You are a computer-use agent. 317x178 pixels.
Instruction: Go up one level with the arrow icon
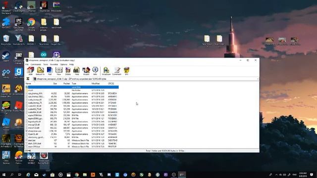click(28, 79)
